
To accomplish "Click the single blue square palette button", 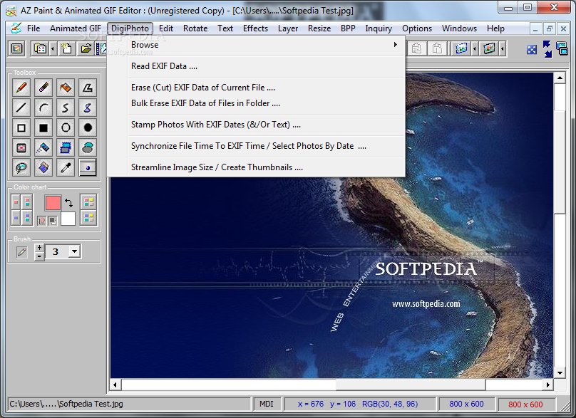I will [x=16, y=218].
